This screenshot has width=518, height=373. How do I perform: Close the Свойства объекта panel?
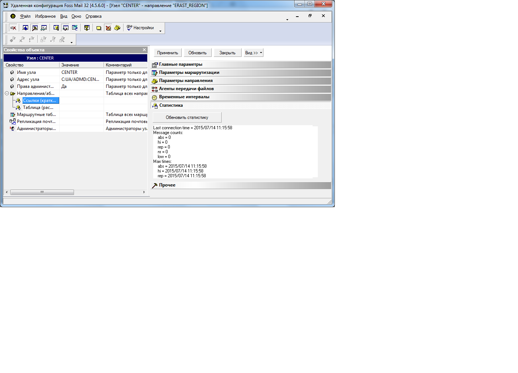click(144, 49)
